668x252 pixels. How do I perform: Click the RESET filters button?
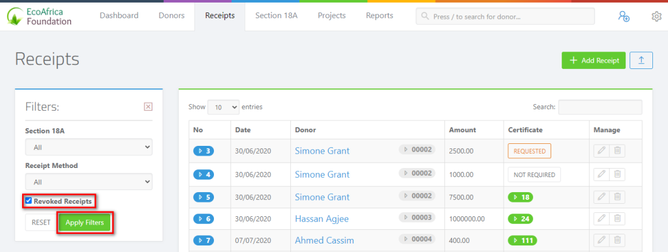[41, 223]
